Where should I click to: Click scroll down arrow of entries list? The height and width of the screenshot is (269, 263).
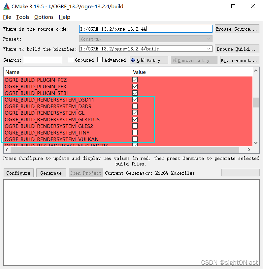pyautogui.click(x=256, y=143)
